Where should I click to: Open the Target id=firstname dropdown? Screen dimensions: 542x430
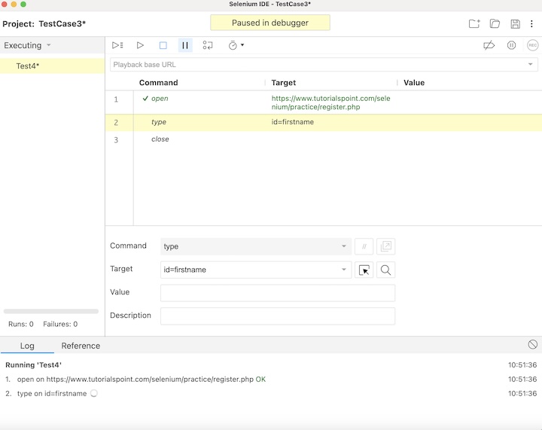point(344,270)
